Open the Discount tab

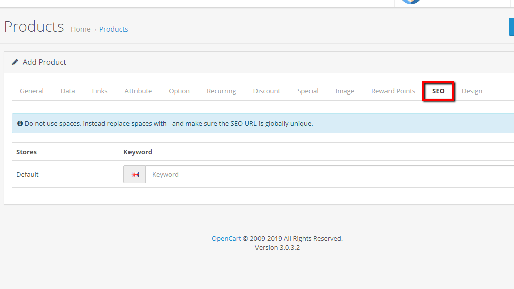tap(267, 91)
